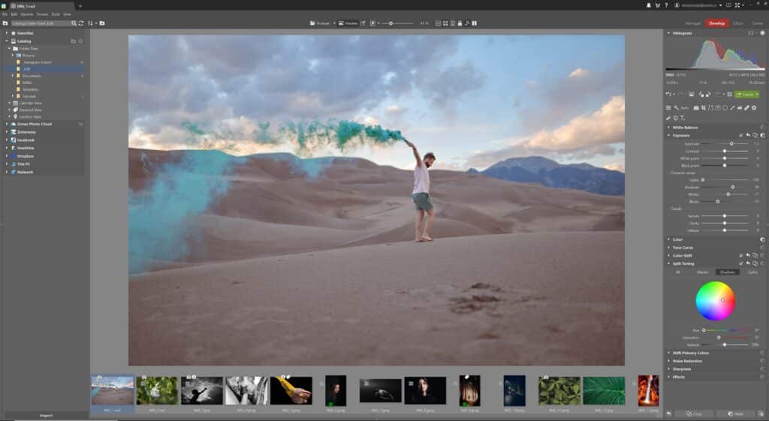Click the catalog path input field
Image resolution: width=769 pixels, height=421 pixels.
[41, 23]
